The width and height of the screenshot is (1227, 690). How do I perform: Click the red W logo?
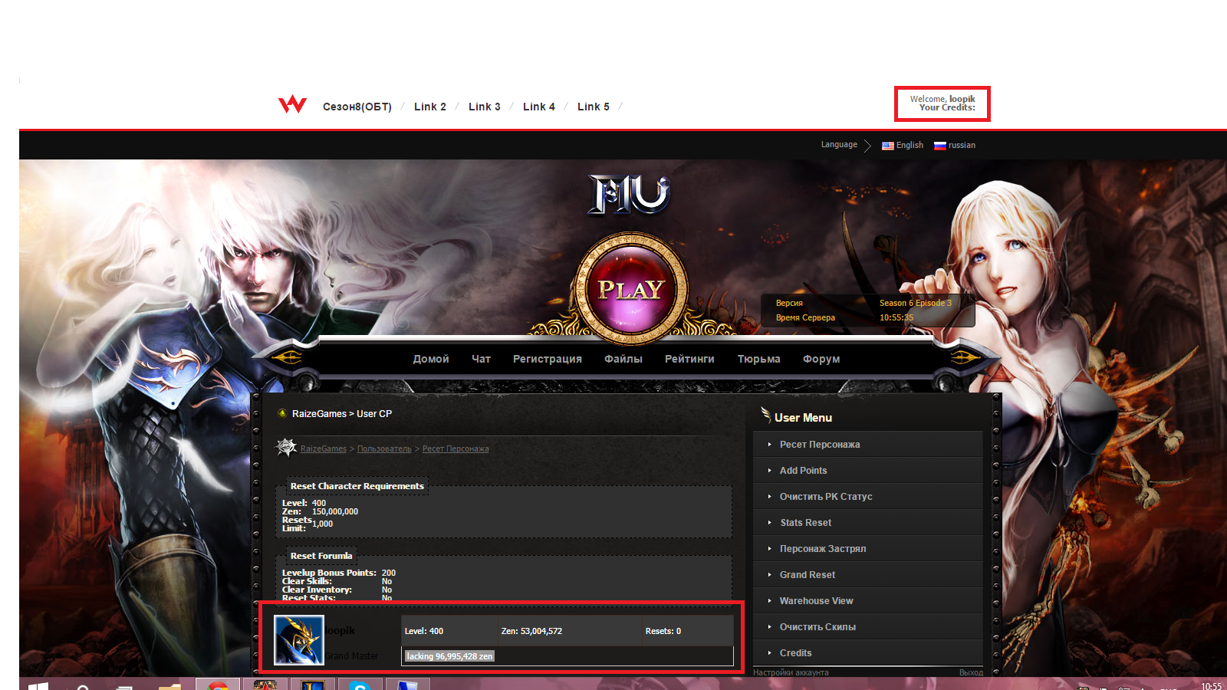pos(292,105)
